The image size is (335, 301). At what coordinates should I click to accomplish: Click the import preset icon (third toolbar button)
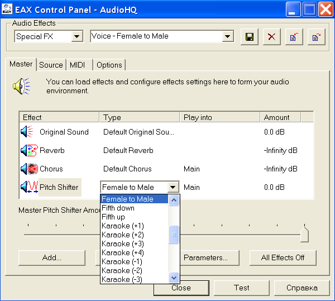point(293,37)
